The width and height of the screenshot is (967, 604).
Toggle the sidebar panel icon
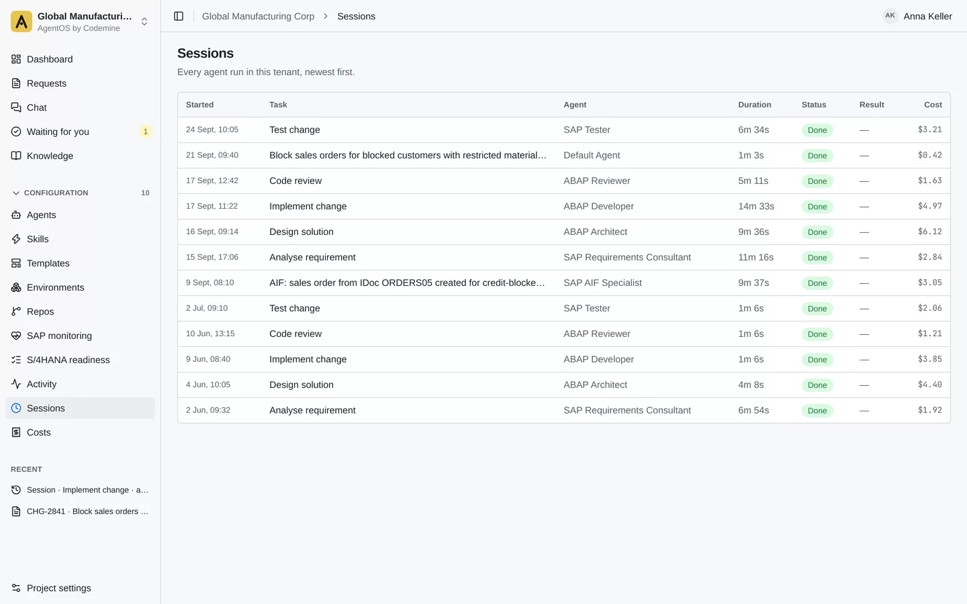point(179,16)
